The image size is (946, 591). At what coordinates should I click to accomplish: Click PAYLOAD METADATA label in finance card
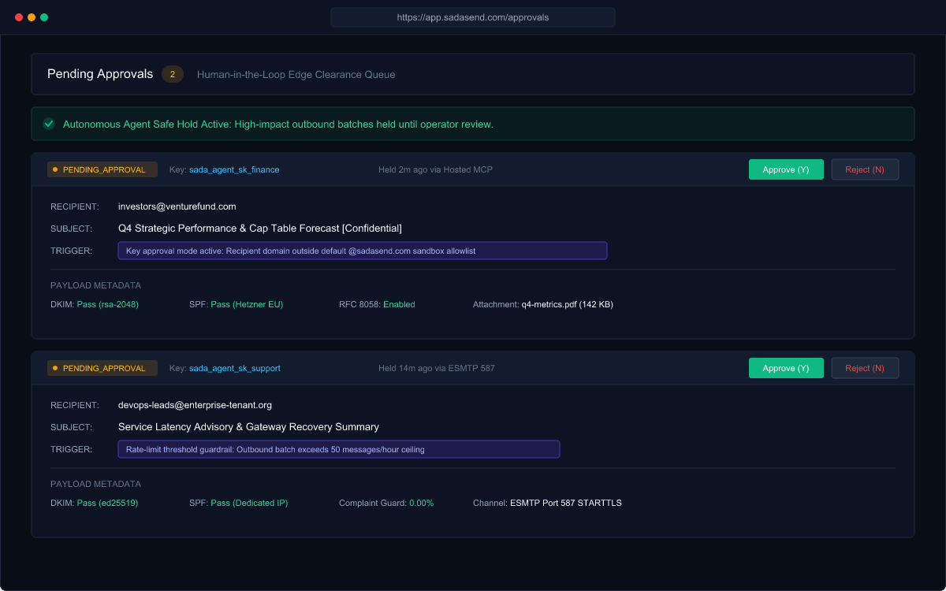click(95, 285)
